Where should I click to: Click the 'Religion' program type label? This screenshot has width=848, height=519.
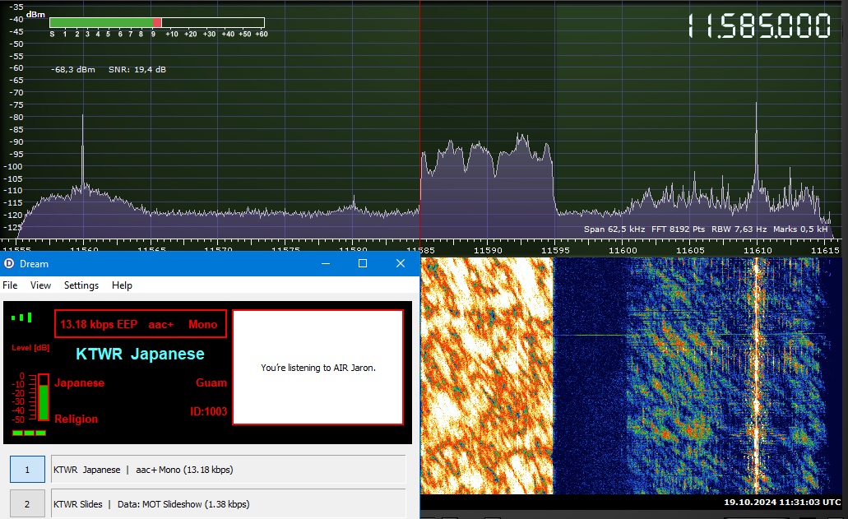point(76,419)
